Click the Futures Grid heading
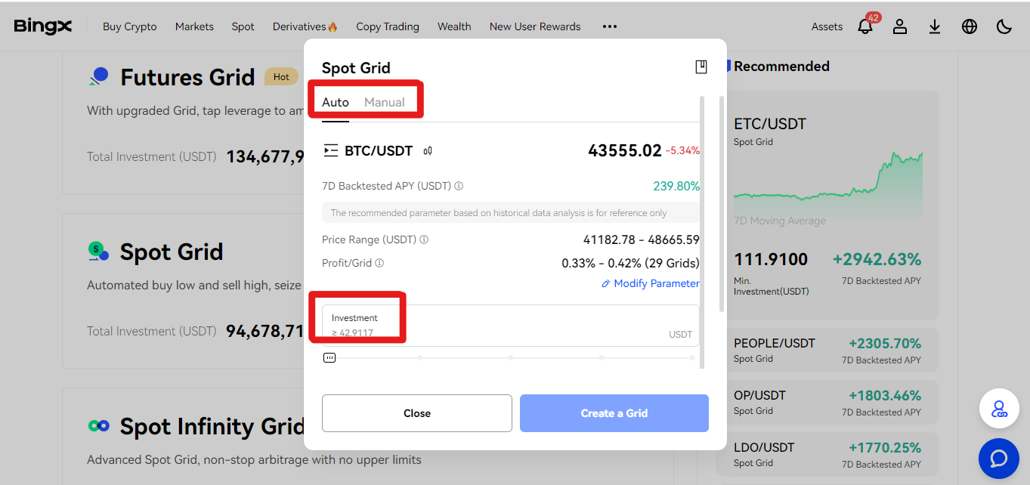This screenshot has width=1030, height=485. tap(187, 77)
